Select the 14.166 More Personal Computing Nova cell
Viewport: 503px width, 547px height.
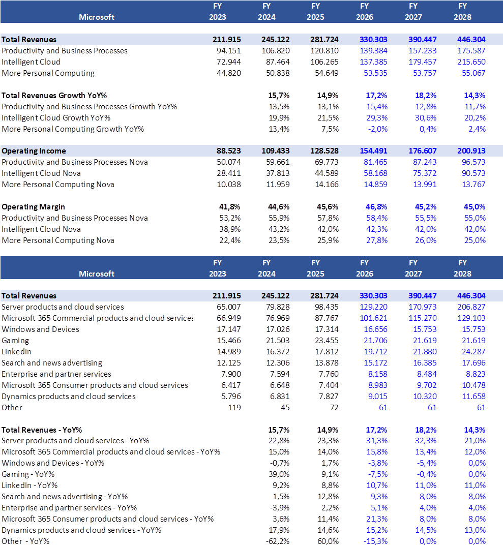[327, 185]
